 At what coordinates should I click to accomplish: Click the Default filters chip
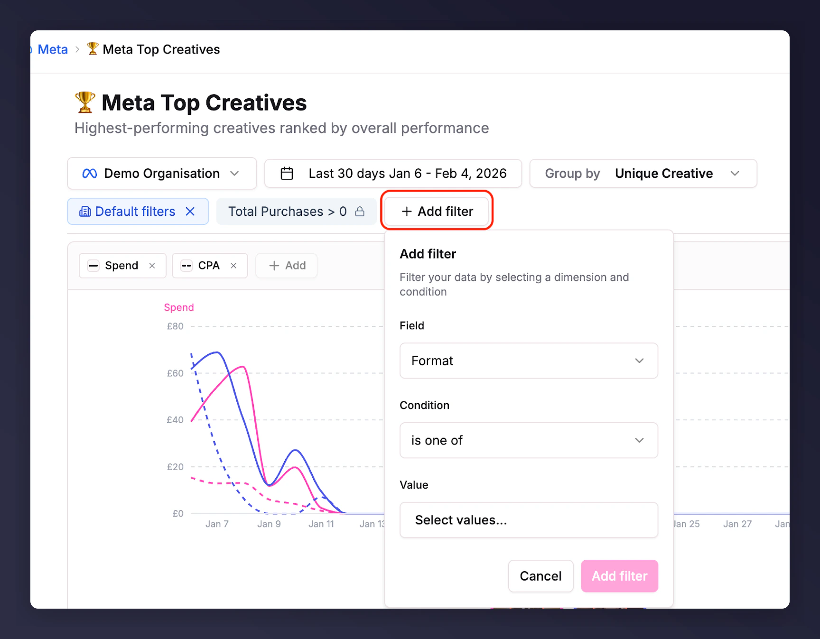coord(138,212)
